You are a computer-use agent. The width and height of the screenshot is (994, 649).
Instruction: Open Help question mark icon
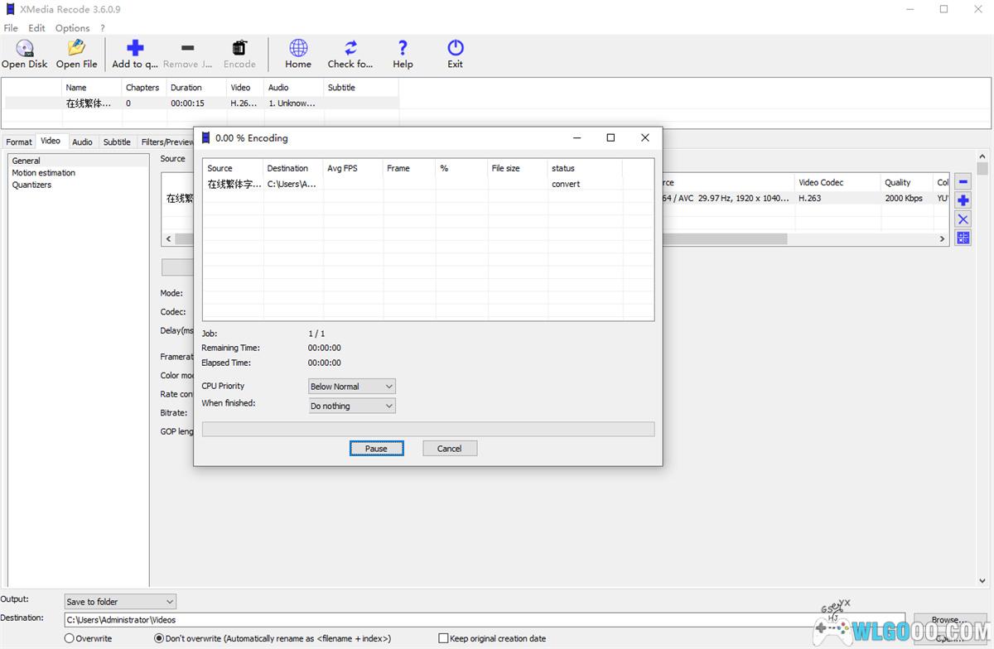403,49
